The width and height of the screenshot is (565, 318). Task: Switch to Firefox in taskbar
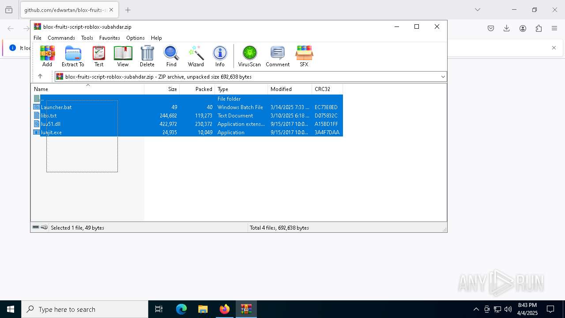225,309
